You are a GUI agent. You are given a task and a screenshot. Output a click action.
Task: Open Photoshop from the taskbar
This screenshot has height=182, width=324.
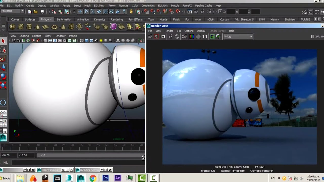pyautogui.click(x=105, y=178)
